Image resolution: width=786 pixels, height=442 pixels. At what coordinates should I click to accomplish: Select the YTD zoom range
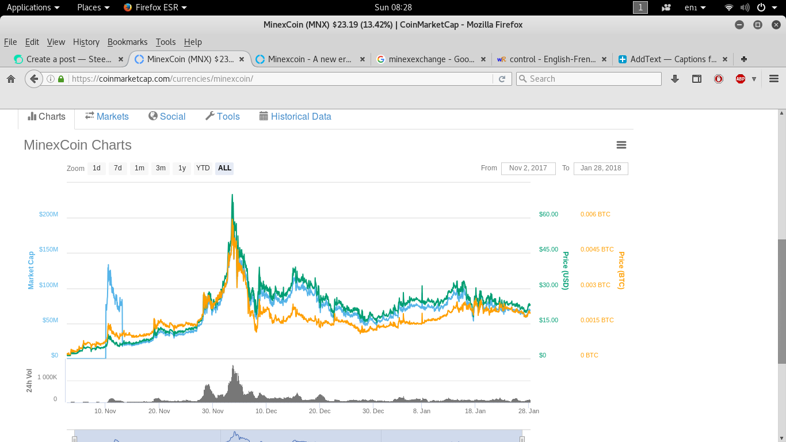point(203,168)
